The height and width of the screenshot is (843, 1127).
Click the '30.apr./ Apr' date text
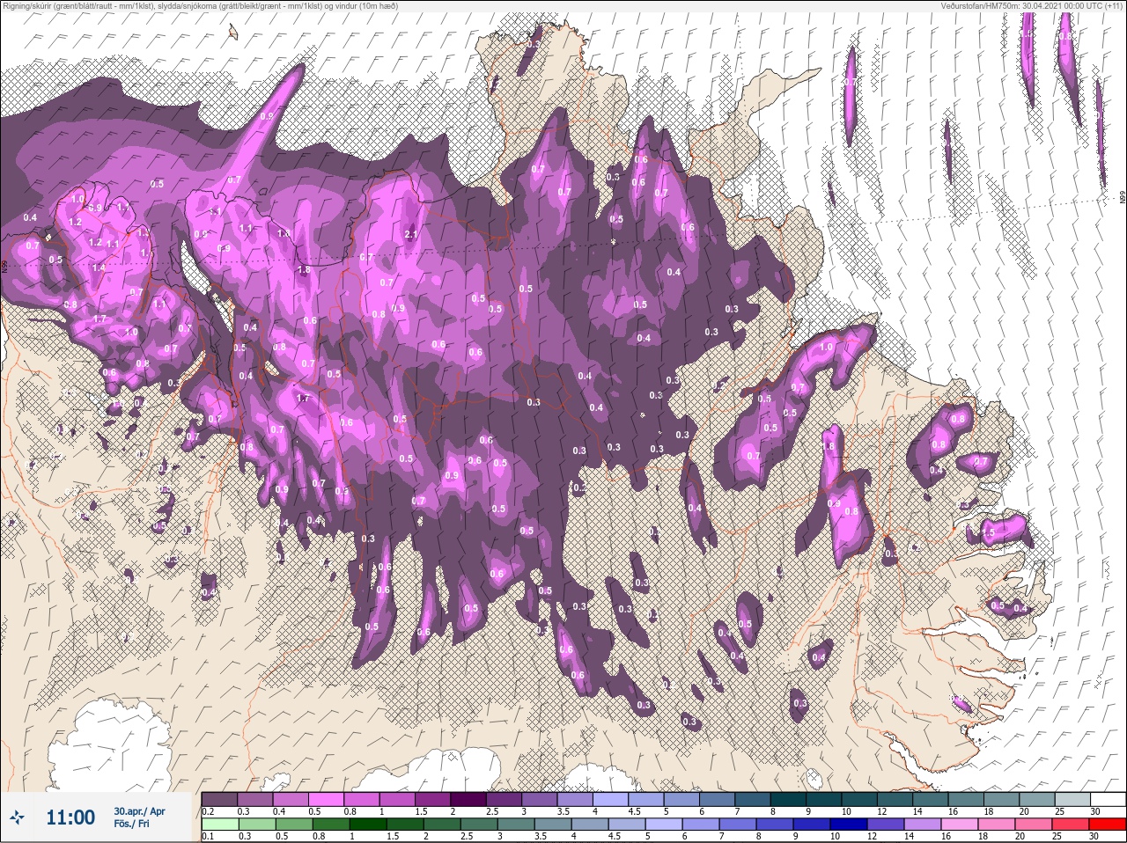point(139,811)
